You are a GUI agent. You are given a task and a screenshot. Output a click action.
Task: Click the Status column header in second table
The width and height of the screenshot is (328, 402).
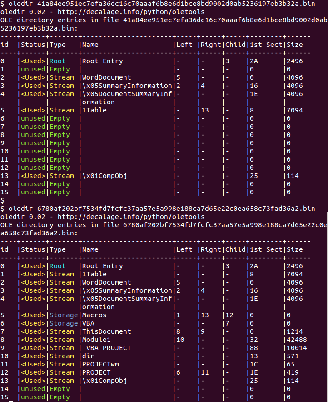(33, 249)
